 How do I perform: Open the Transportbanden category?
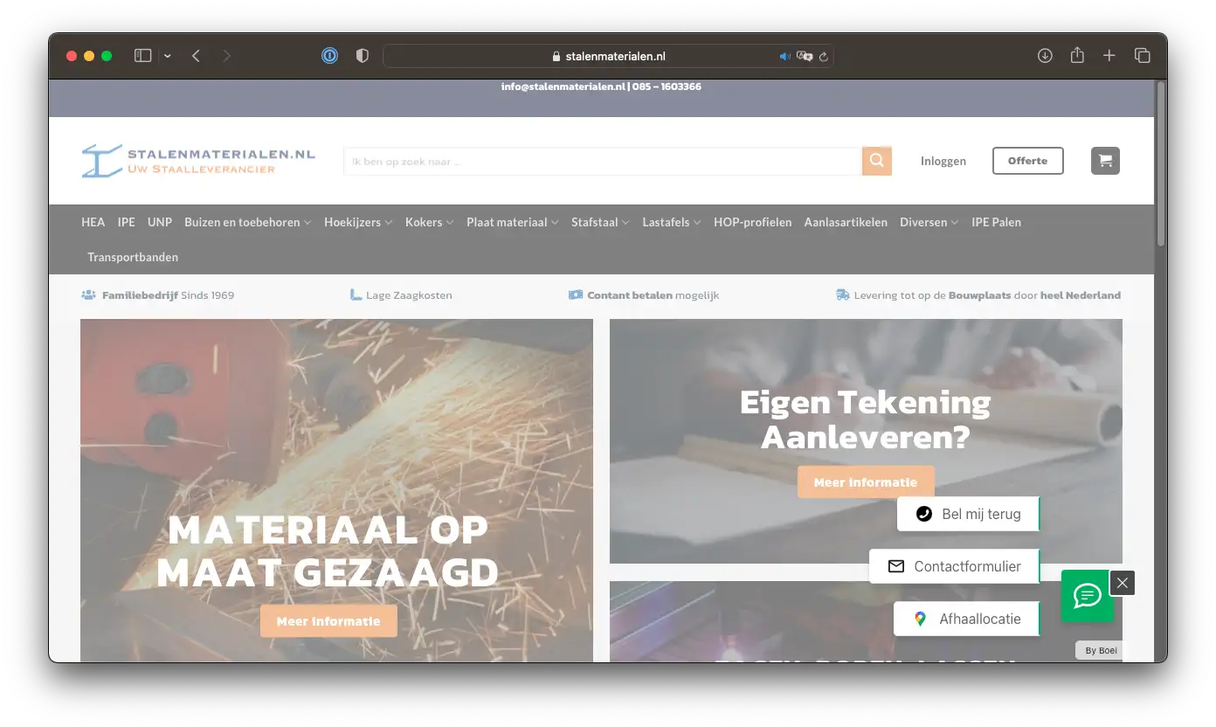pos(133,257)
